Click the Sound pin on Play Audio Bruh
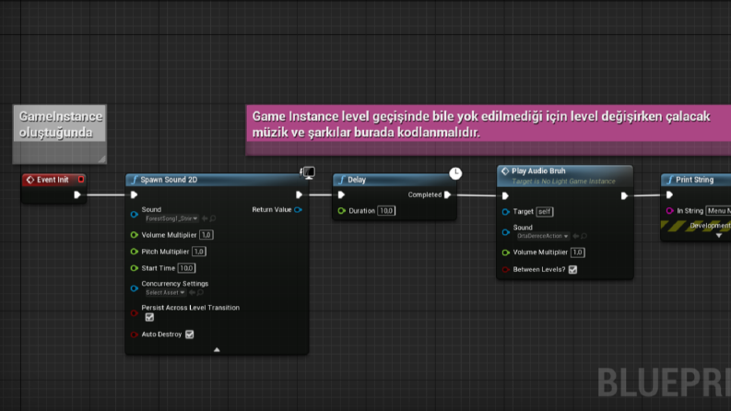 pos(506,232)
